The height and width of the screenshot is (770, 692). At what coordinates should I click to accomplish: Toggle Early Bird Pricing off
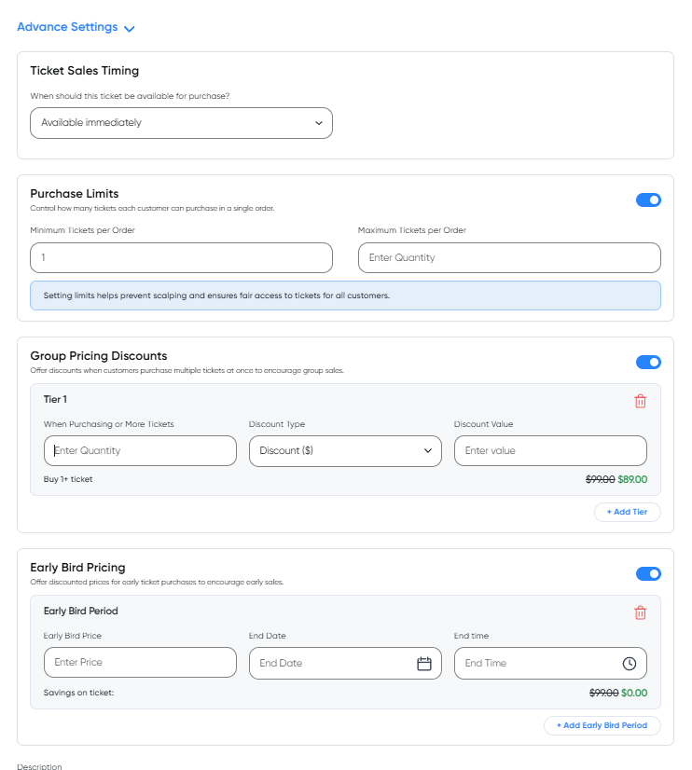point(648,573)
